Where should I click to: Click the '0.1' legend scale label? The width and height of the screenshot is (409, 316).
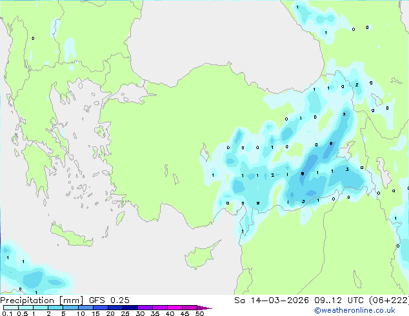7,313
